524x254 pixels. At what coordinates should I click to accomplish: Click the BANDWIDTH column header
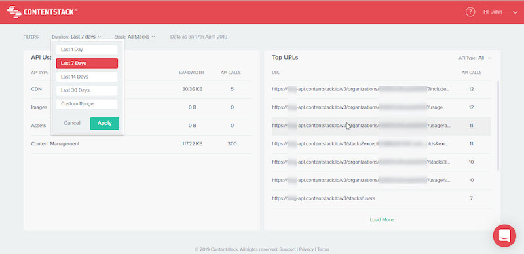(x=191, y=73)
